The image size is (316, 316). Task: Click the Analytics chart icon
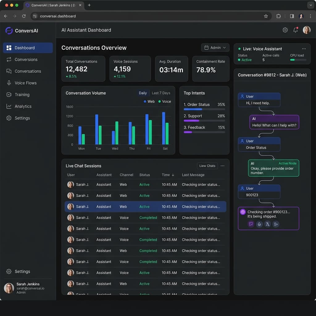(x=9, y=106)
